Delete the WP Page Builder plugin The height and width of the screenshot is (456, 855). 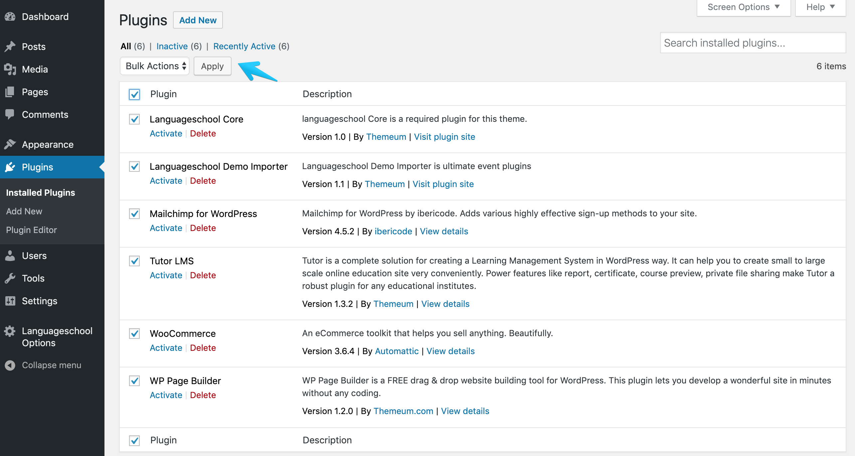(203, 395)
